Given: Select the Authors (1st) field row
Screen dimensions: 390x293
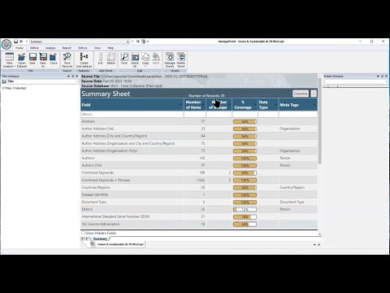Looking at the screenshot, I should [x=199, y=165].
